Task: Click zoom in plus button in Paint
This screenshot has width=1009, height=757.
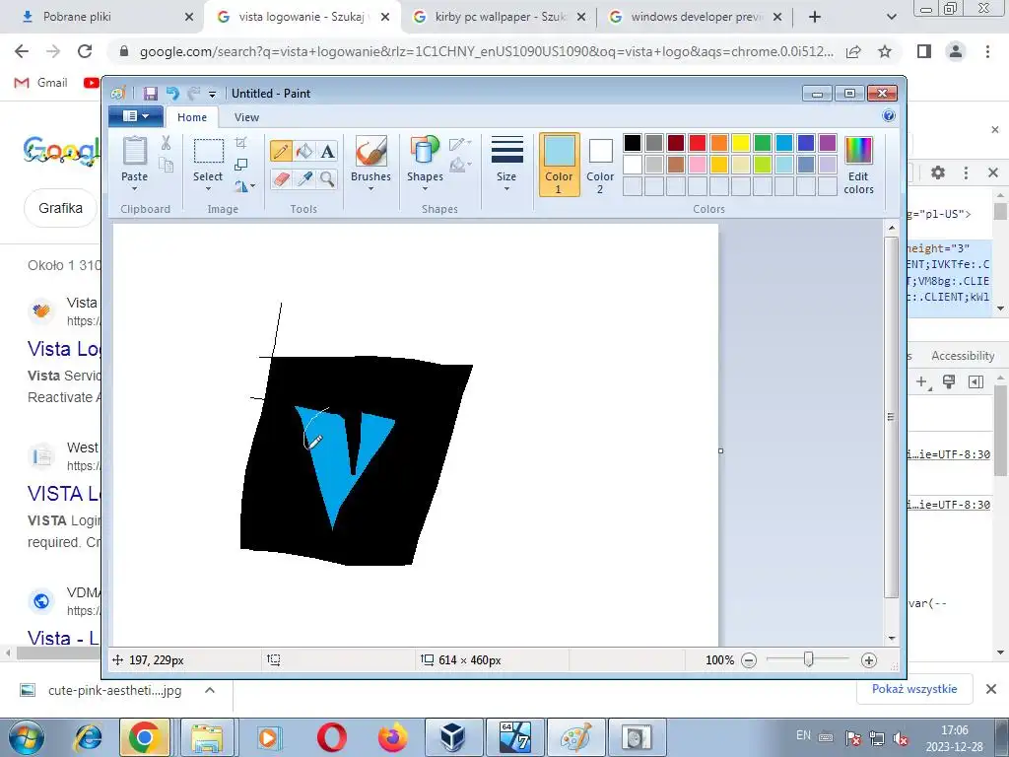Action: pyautogui.click(x=869, y=660)
